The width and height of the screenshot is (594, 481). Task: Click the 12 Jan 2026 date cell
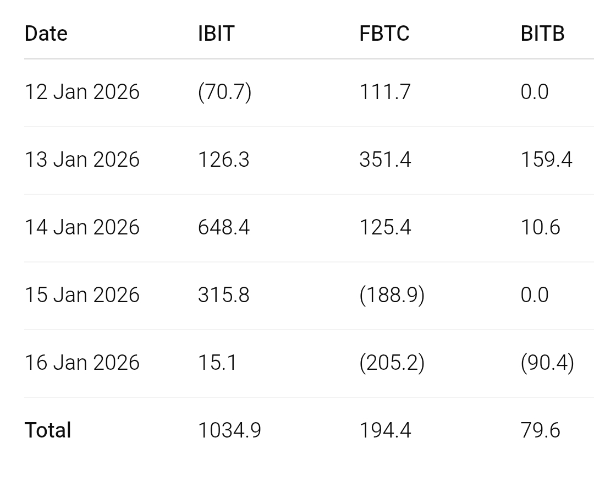coord(82,92)
